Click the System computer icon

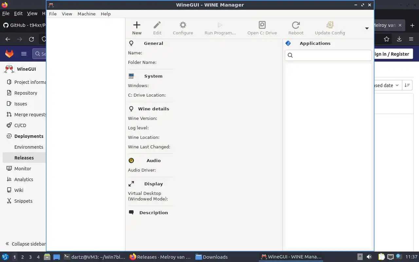131,76
